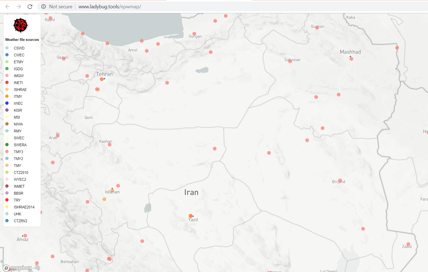This screenshot has width=428, height=272.
Task: Click the station marker at Quchan
Action: [x=317, y=28]
